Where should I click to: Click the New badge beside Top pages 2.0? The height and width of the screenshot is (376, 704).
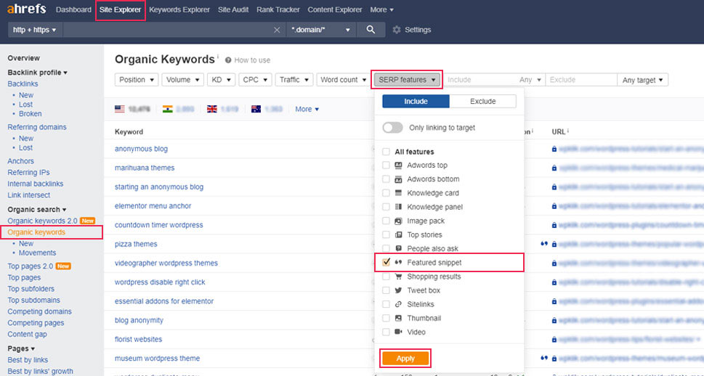click(x=63, y=266)
